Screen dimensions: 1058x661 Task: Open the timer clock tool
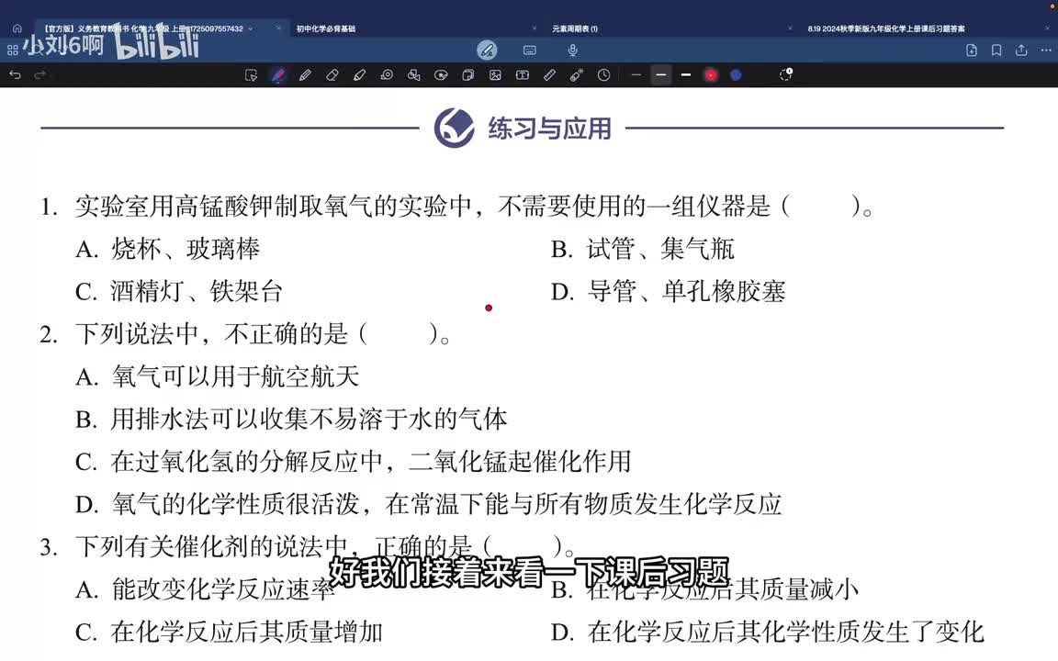click(x=604, y=75)
